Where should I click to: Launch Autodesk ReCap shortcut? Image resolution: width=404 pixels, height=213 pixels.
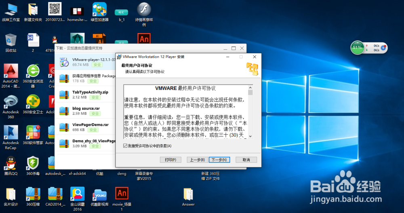11,137
